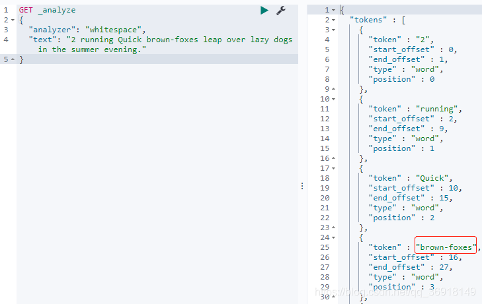Screen dimensions: 482x304
Task: Run the request with the green play icon
Action: coord(264,10)
